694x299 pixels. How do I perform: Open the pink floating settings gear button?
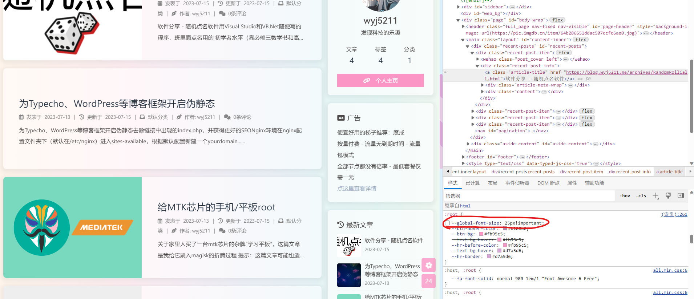point(429,265)
